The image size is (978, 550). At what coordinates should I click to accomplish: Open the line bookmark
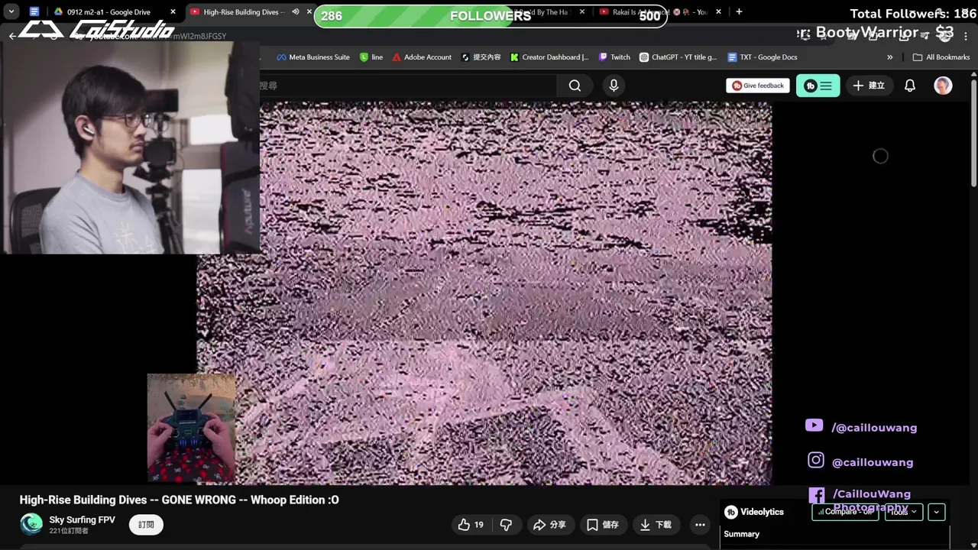(371, 57)
